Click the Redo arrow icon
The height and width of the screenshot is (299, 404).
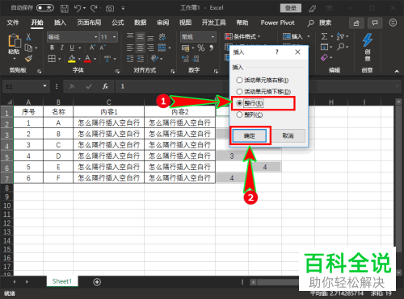94,8
